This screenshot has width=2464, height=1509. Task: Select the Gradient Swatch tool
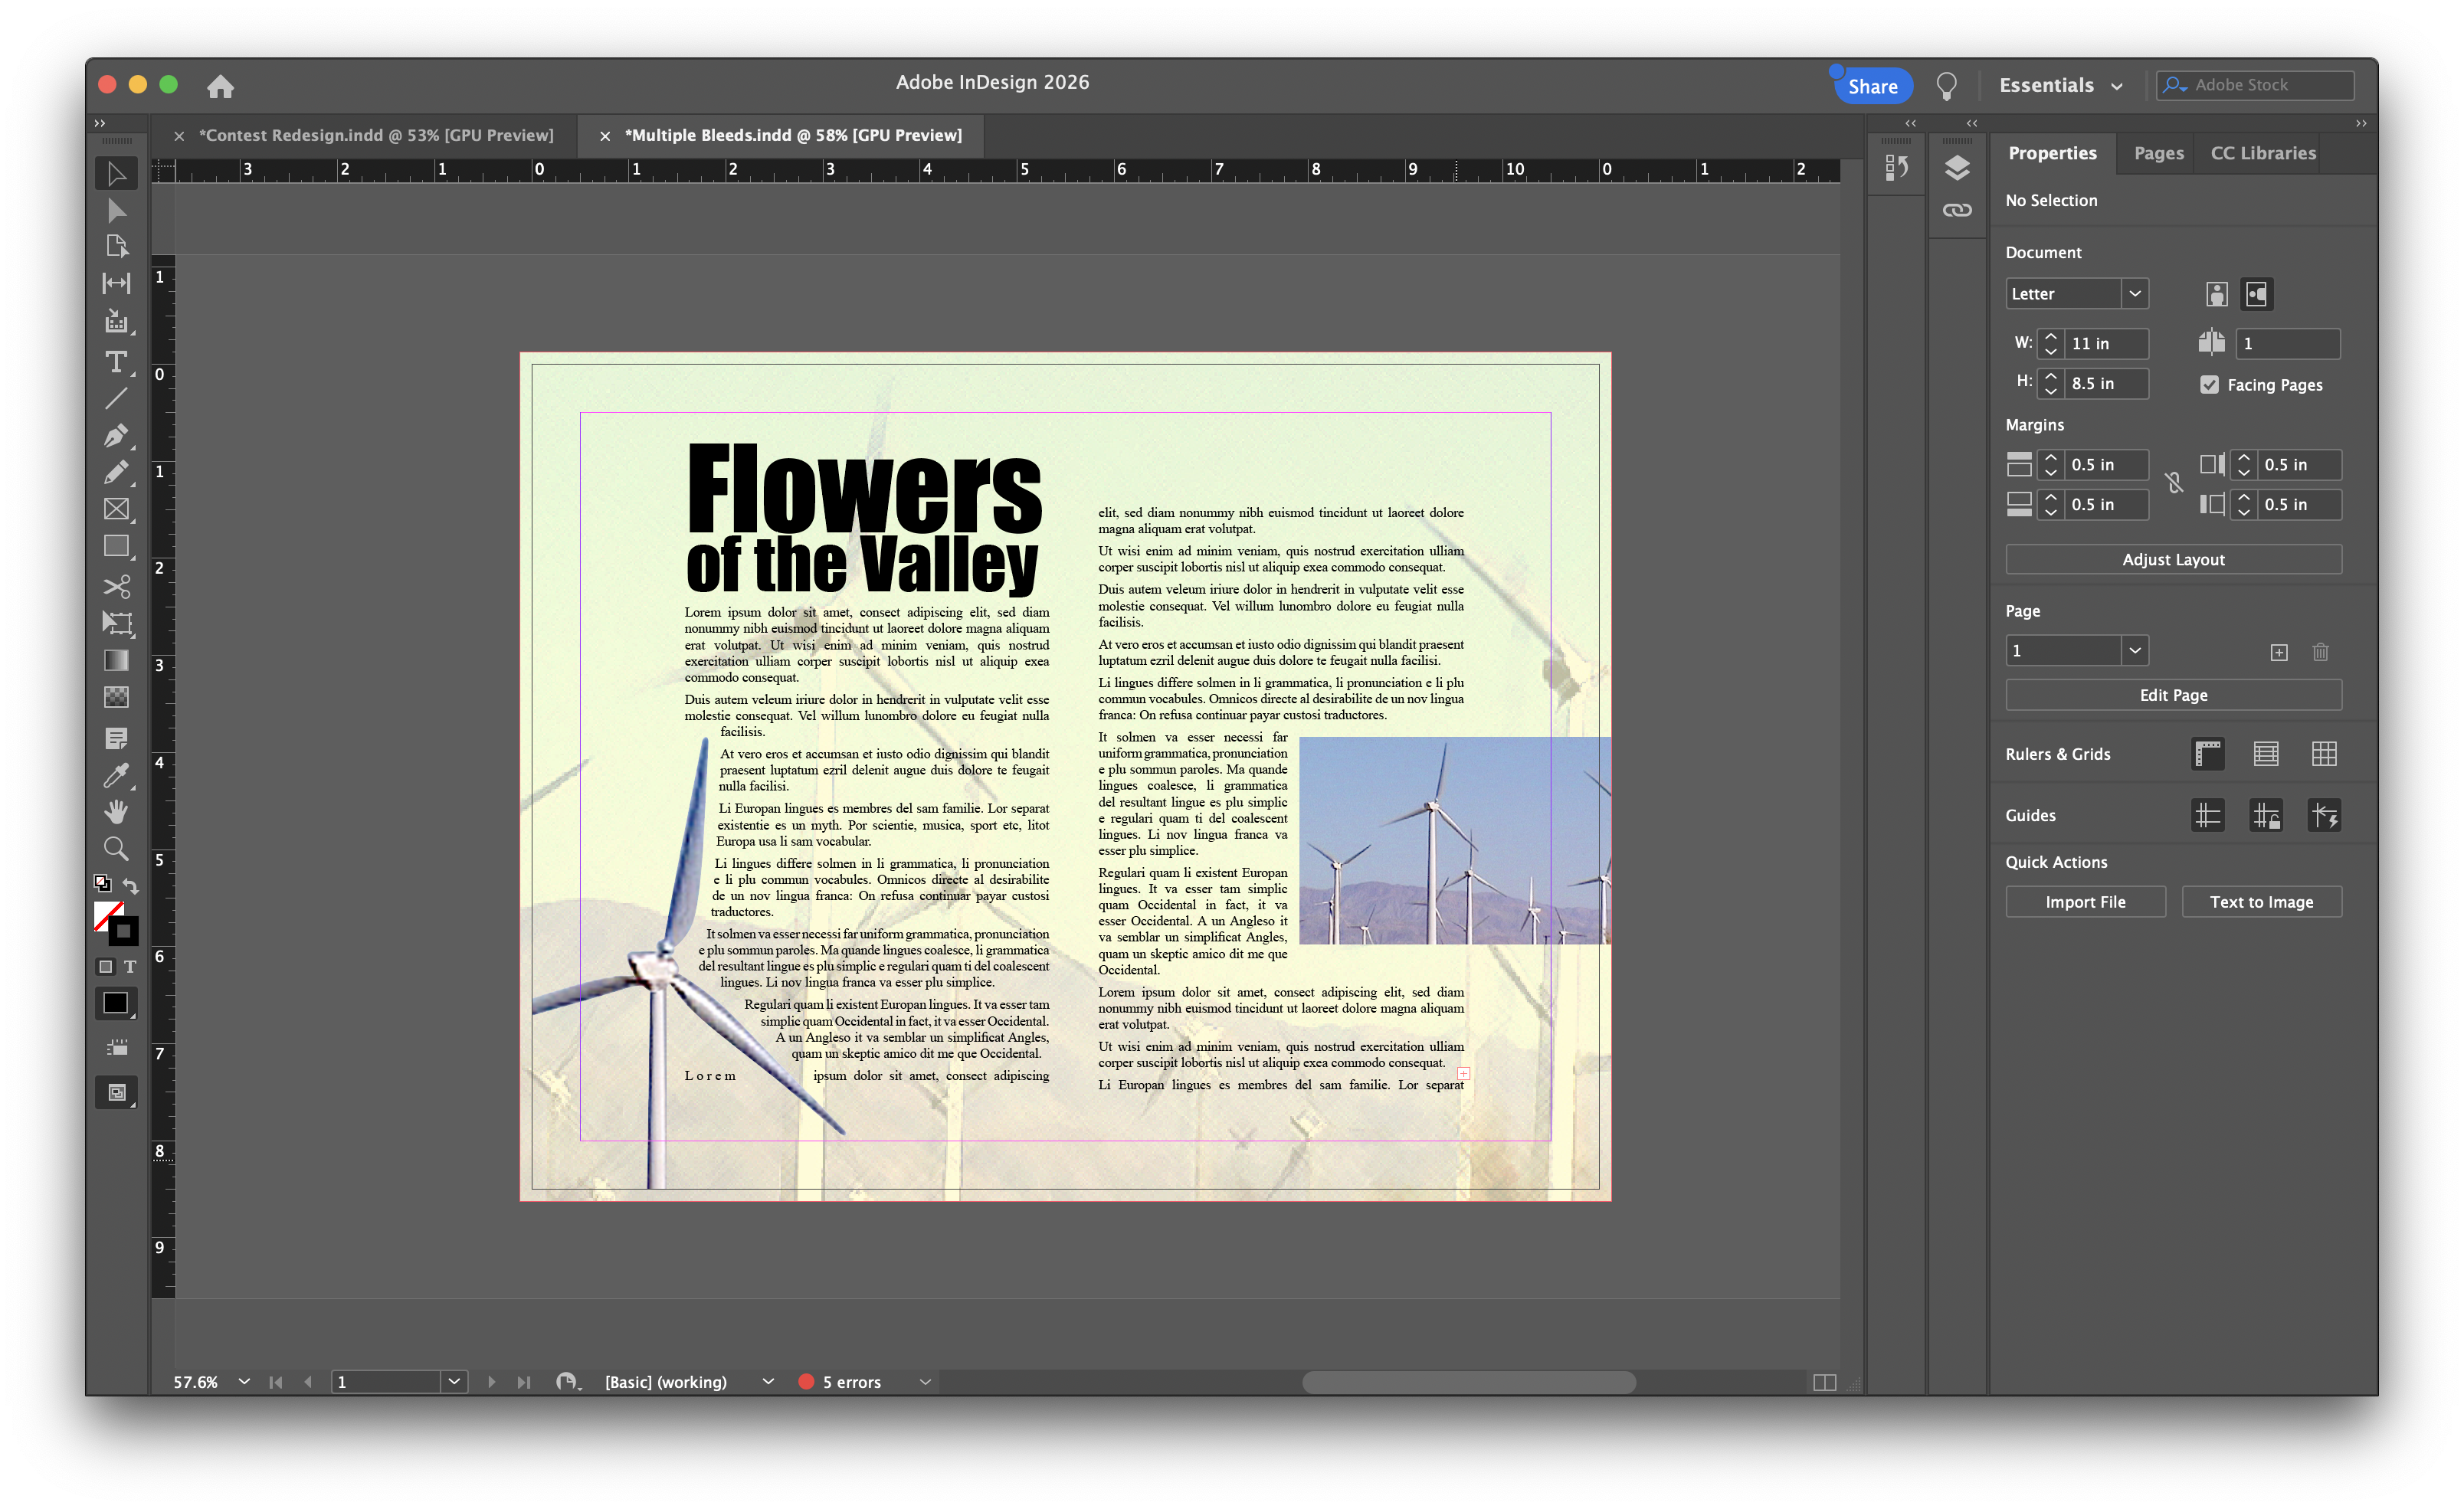pyautogui.click(x=116, y=660)
